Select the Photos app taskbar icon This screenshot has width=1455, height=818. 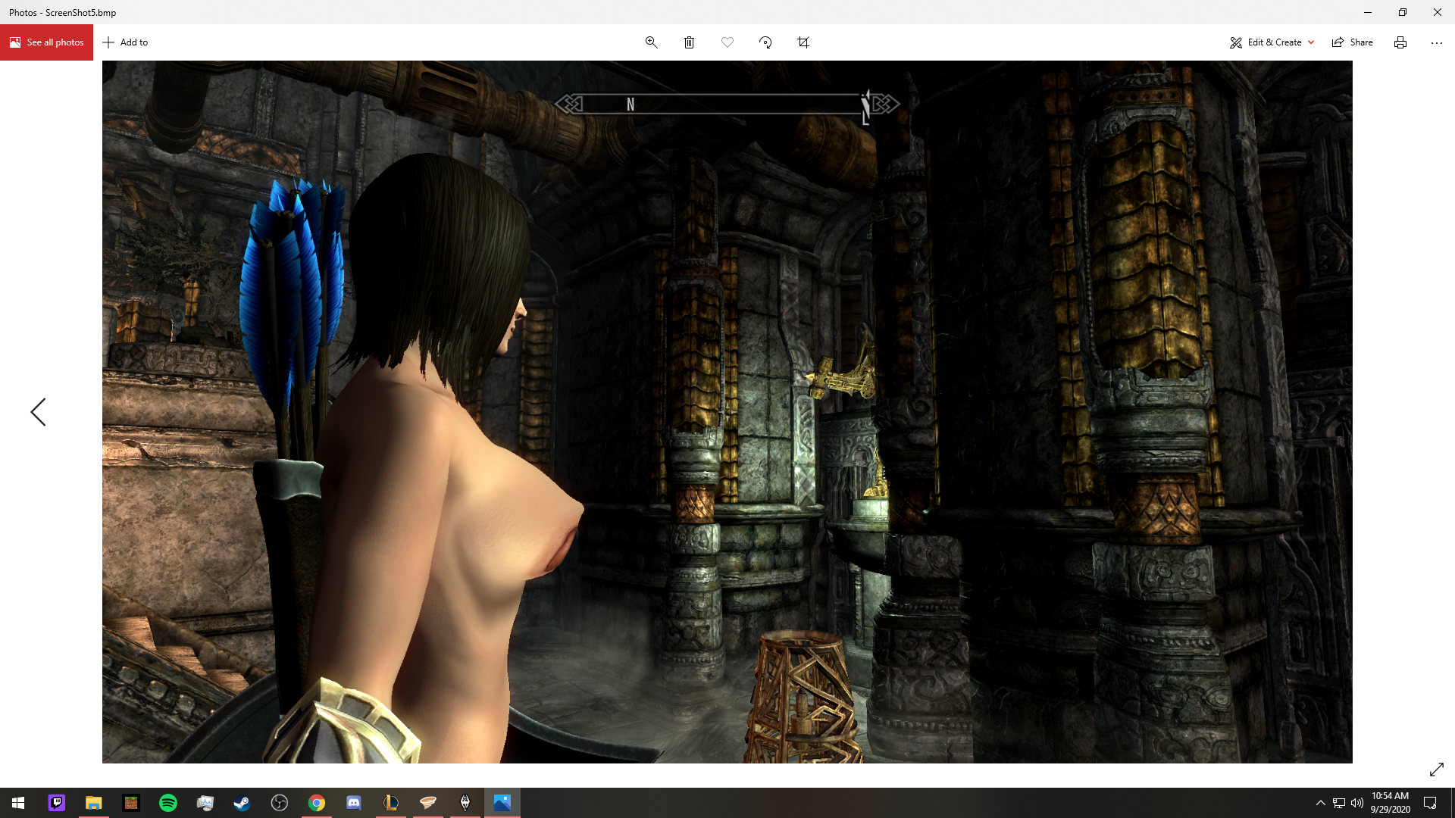click(x=502, y=803)
